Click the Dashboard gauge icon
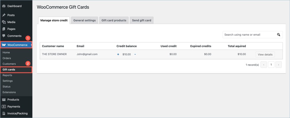 pos(4,6)
